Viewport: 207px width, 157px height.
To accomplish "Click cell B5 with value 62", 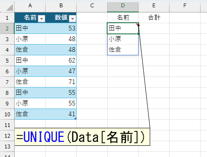I will point(61,60).
